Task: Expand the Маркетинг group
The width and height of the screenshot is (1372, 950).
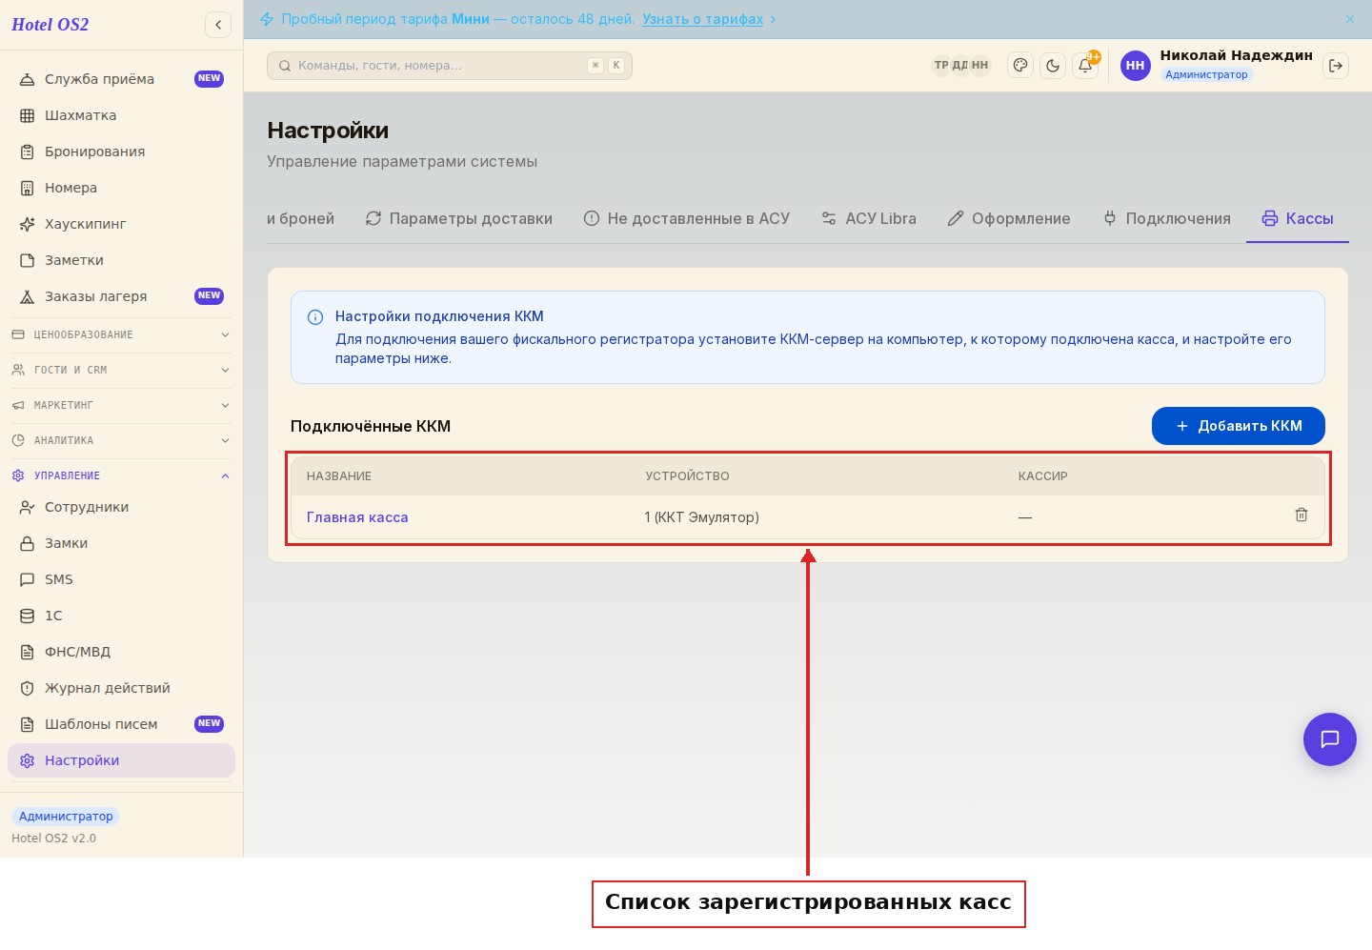Action: [x=121, y=405]
